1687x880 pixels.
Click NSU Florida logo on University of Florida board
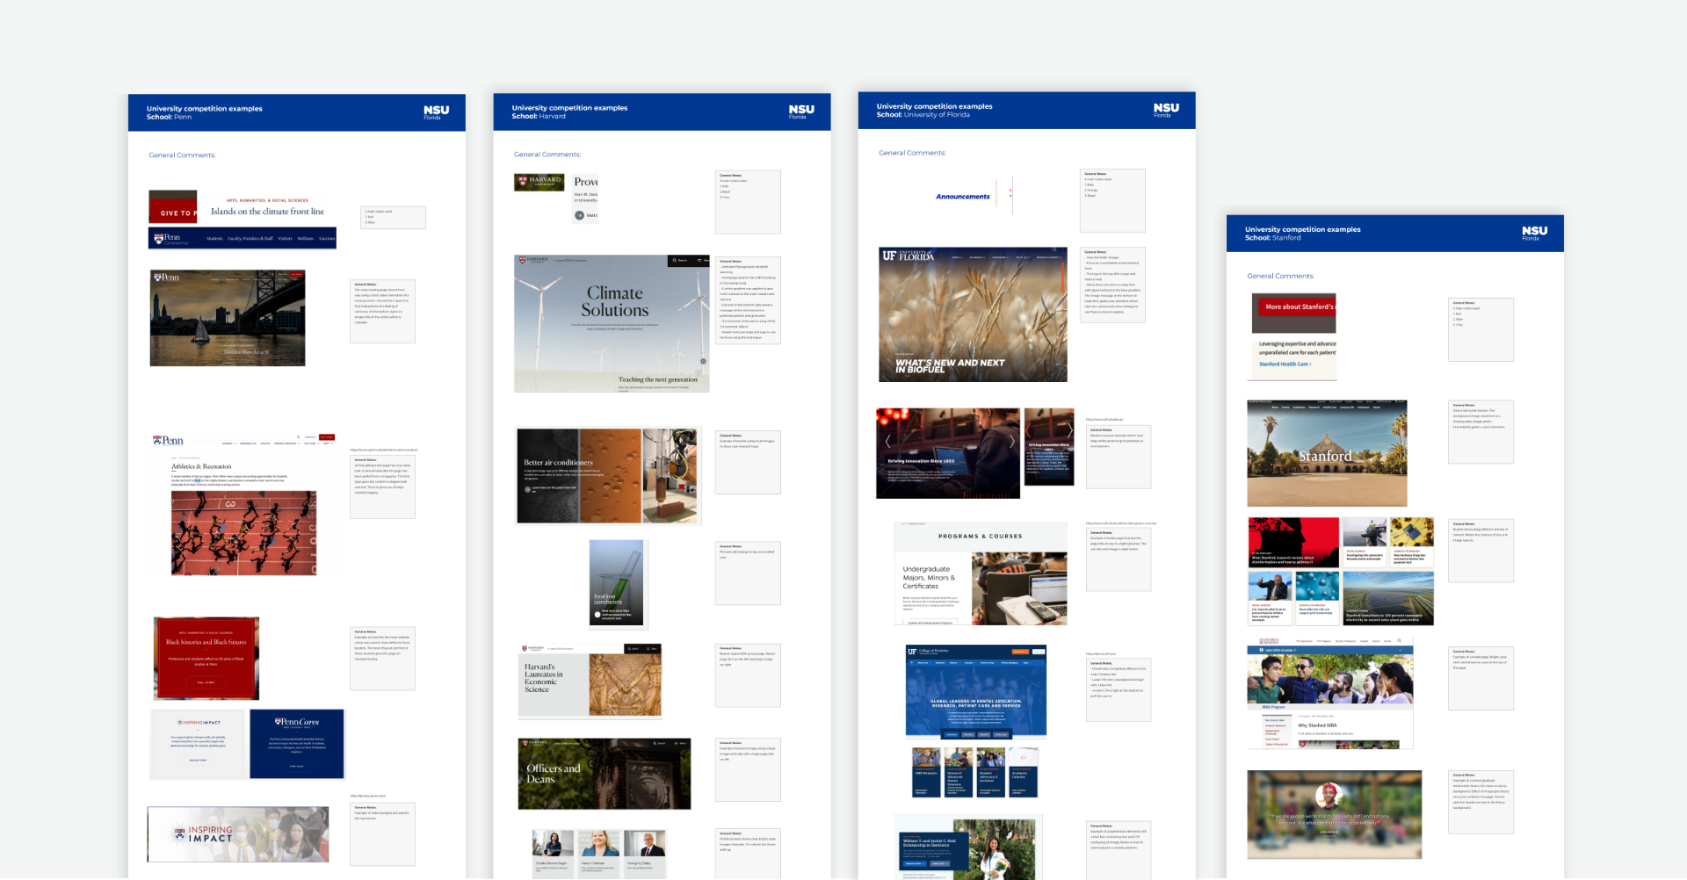click(x=1166, y=109)
